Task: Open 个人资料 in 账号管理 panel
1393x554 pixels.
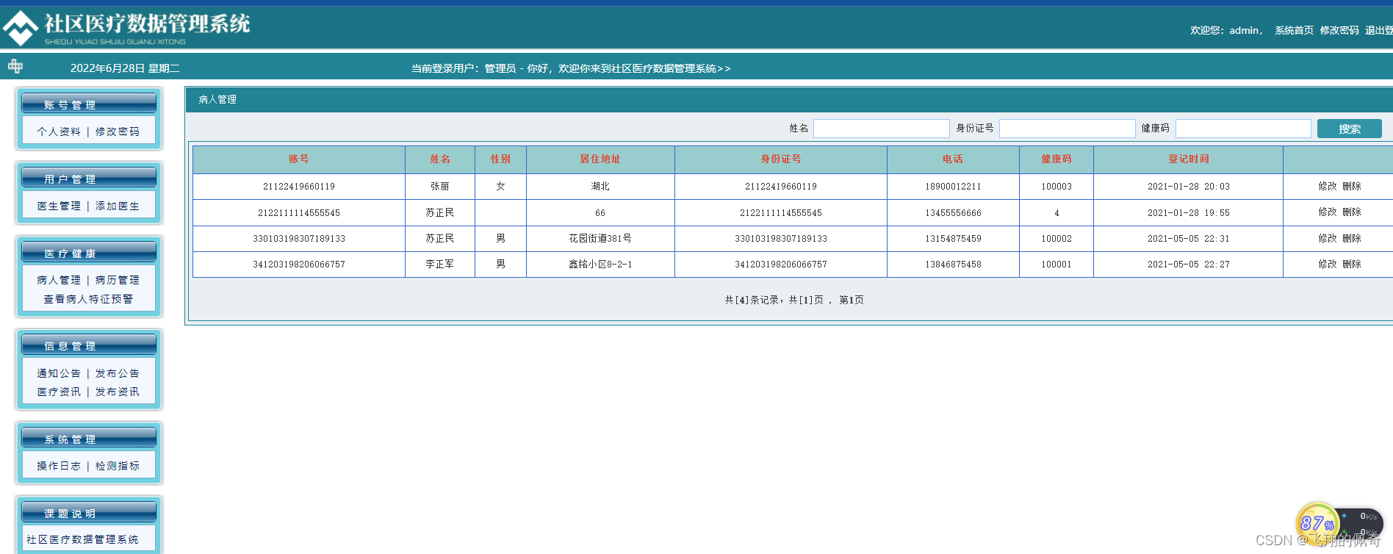Action: (x=59, y=132)
